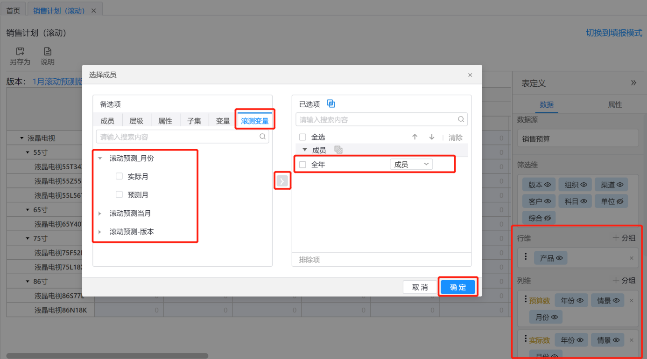
Task: Collapse 表定义 panel with double chevron
Action: [633, 83]
